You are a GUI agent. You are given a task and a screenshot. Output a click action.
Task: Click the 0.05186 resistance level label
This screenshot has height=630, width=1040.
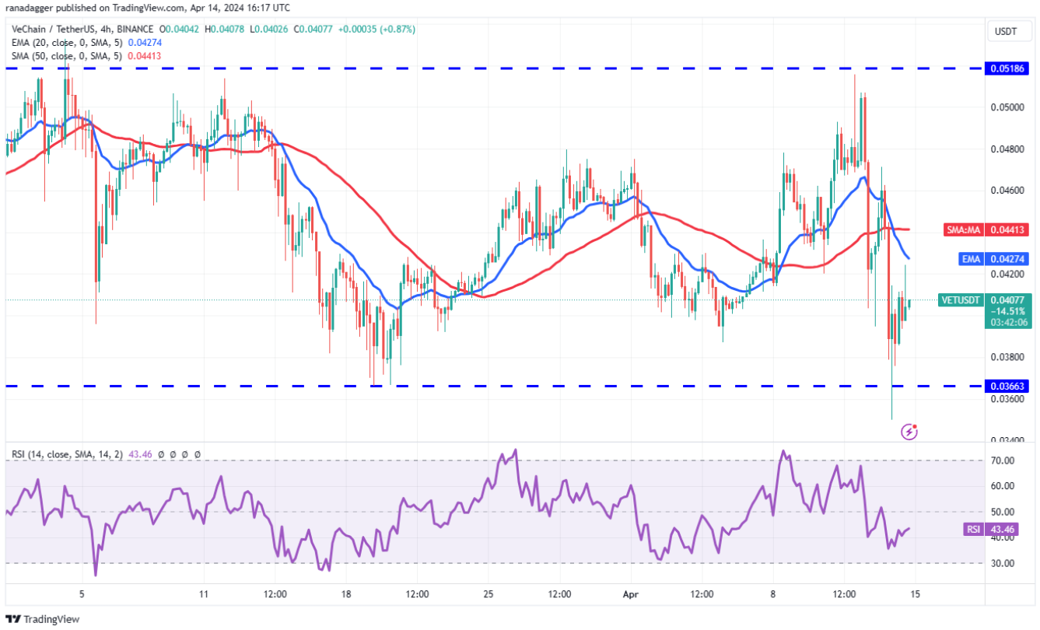pyautogui.click(x=1007, y=68)
